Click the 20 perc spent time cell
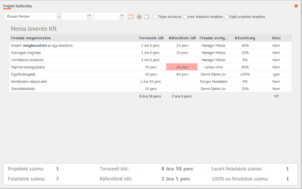Viewport: 302px width, 189px height. pyautogui.click(x=182, y=53)
